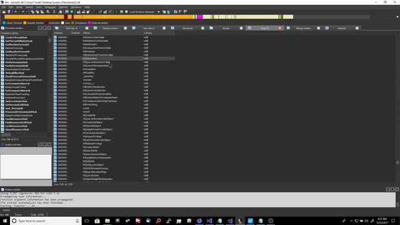Close the Imports tab
The image size is (400, 225).
[x=280, y=28]
